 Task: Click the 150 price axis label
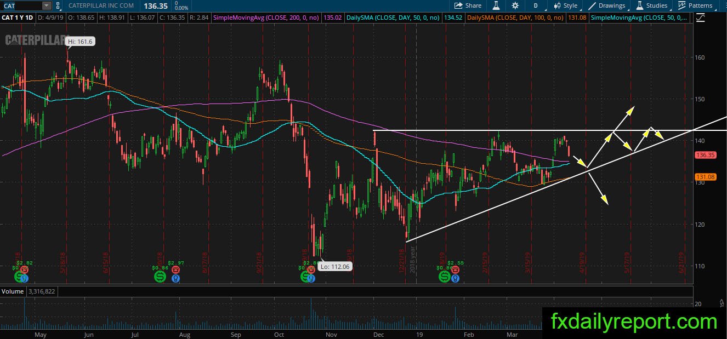pyautogui.click(x=700, y=99)
